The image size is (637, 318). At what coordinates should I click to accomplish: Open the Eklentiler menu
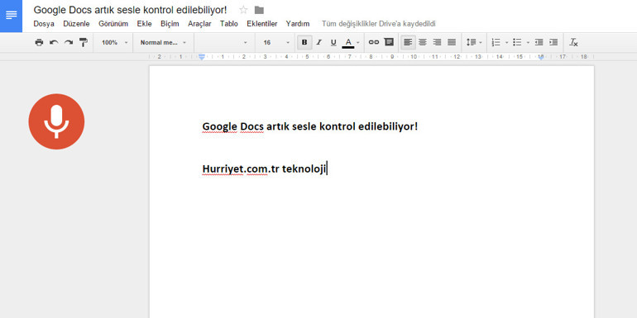262,24
